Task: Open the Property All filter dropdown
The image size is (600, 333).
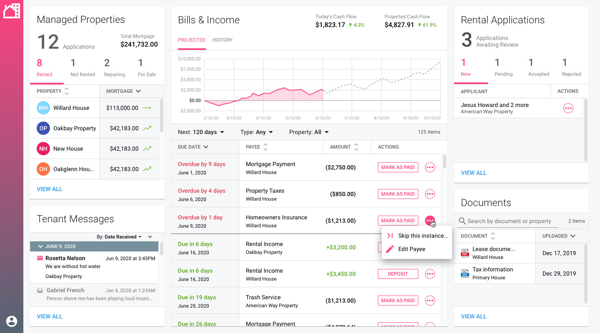Action: [x=309, y=132]
